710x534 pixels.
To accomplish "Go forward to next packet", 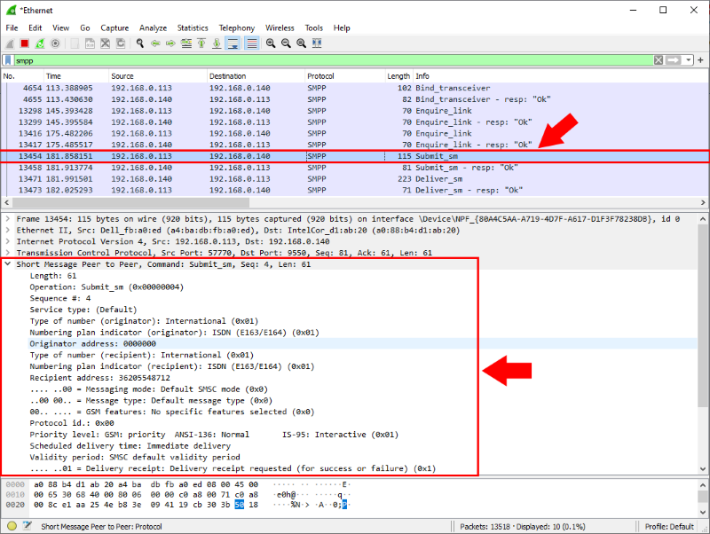I will [x=170, y=43].
